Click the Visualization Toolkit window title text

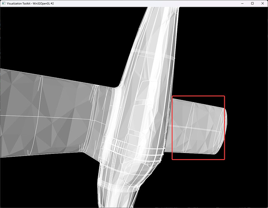[35, 3]
